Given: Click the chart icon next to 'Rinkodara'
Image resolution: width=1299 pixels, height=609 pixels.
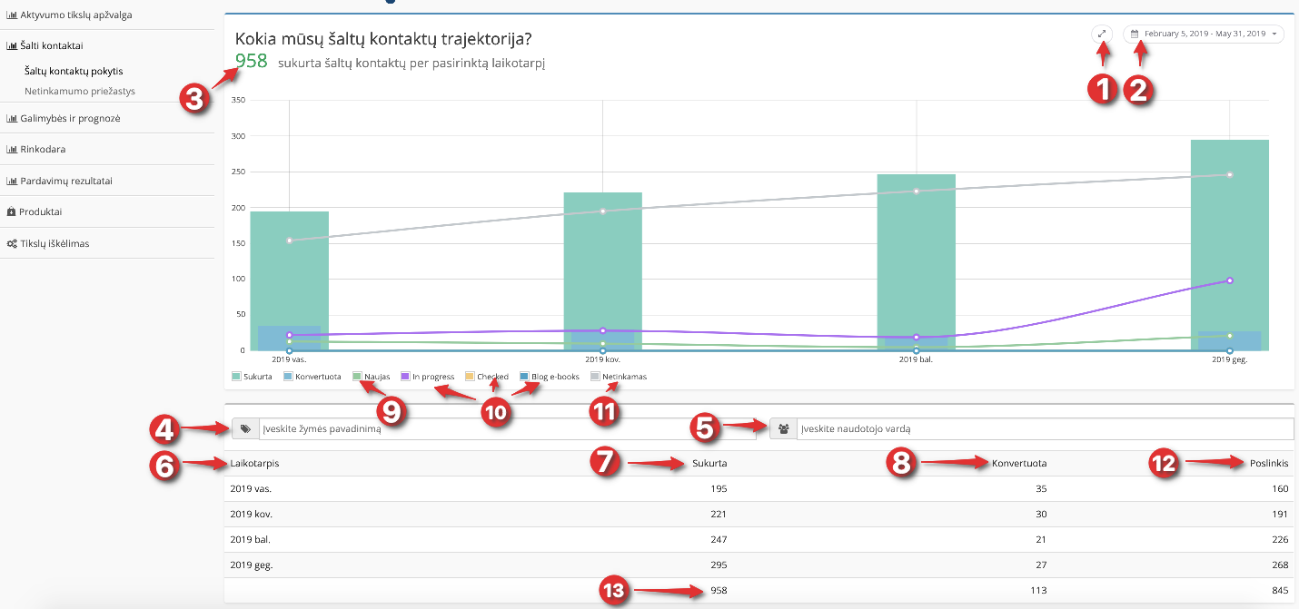Looking at the screenshot, I should coord(12,149).
